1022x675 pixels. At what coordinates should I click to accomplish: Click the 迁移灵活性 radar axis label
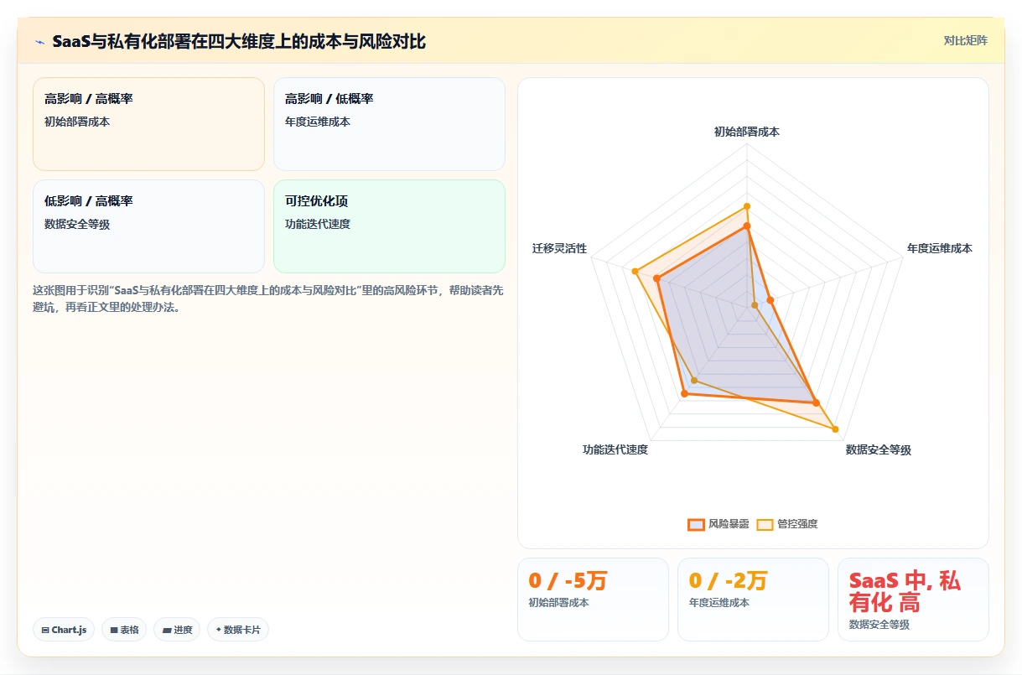[559, 249]
